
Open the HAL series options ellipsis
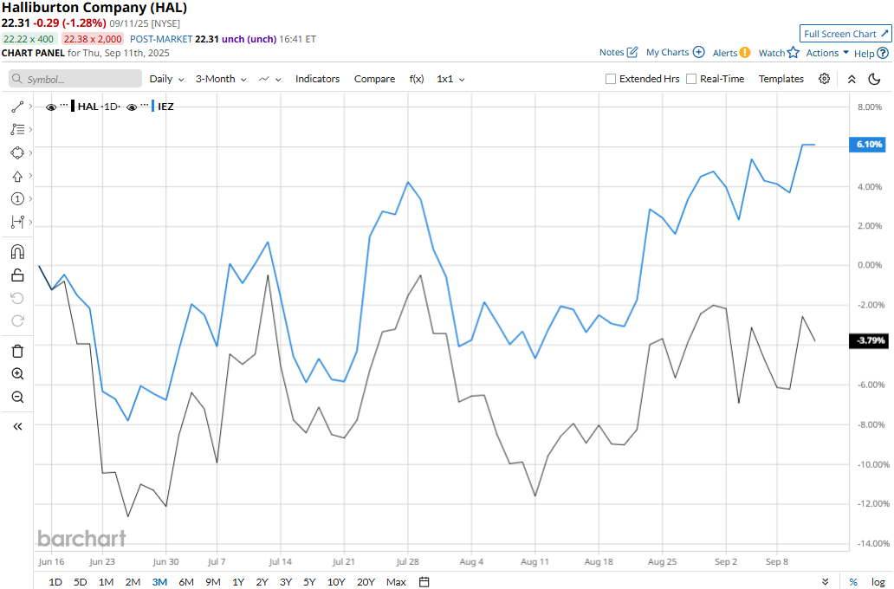click(x=64, y=106)
